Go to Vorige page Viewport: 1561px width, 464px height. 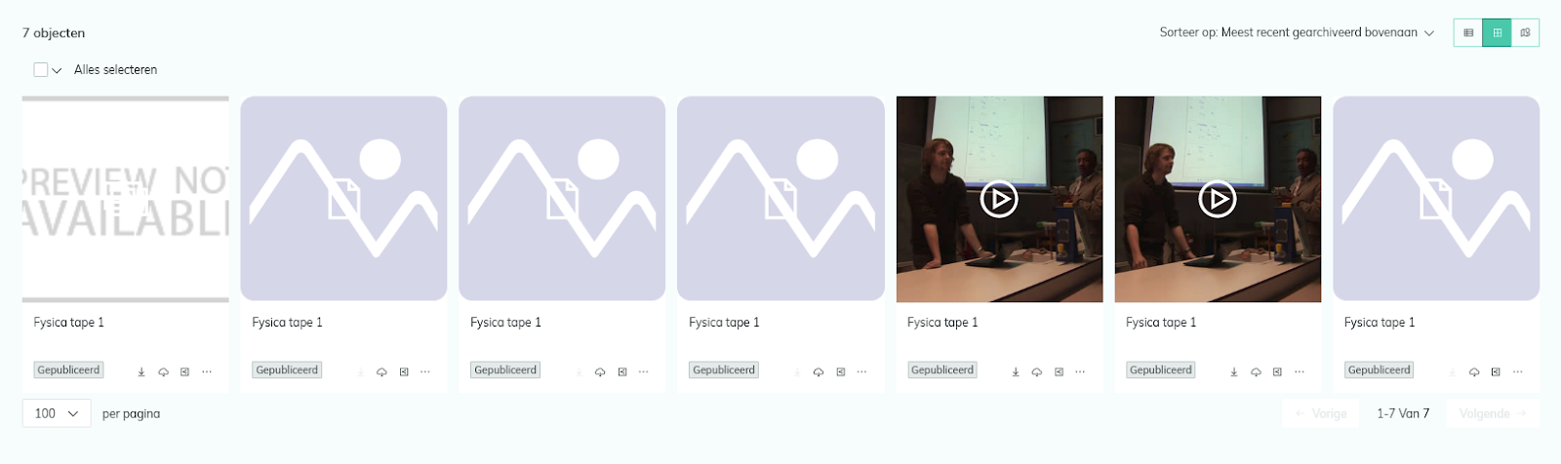(x=1320, y=413)
